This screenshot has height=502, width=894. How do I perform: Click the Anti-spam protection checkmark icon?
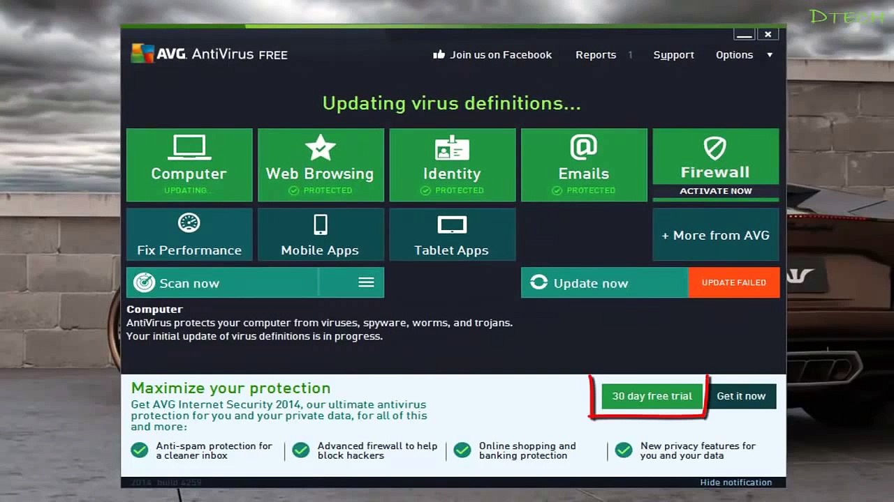pyautogui.click(x=140, y=450)
